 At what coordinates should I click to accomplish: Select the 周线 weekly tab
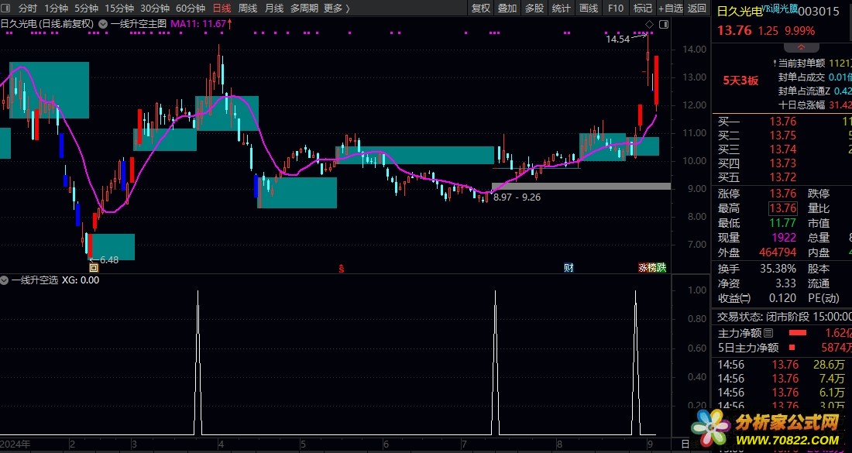(x=248, y=9)
